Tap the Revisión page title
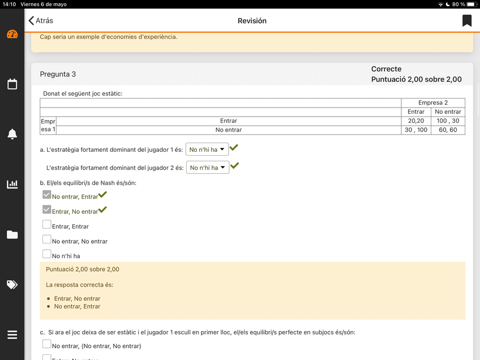 (x=252, y=21)
